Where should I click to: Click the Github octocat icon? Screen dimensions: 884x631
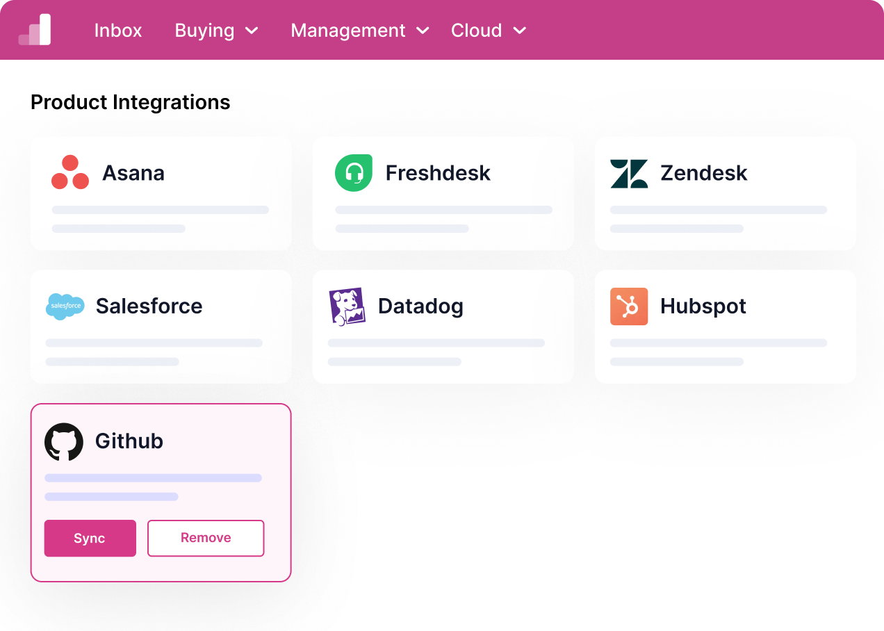(64, 442)
